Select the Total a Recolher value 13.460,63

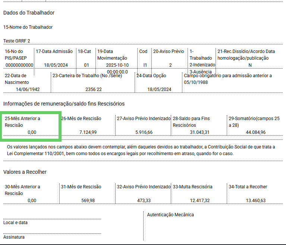[255, 201]
